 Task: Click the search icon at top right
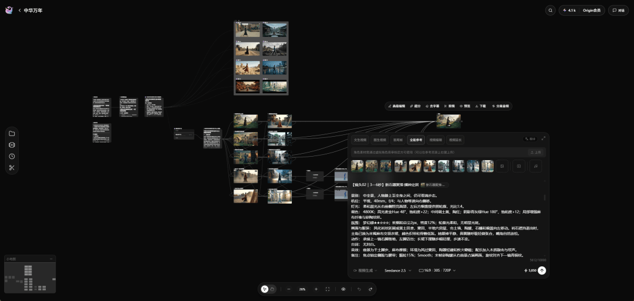pyautogui.click(x=550, y=11)
